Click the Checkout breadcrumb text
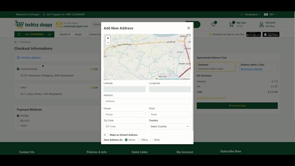 (25, 42)
